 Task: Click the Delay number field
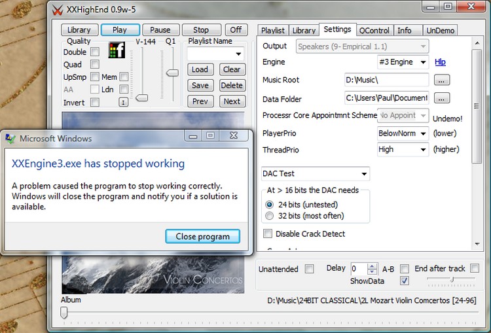point(359,269)
